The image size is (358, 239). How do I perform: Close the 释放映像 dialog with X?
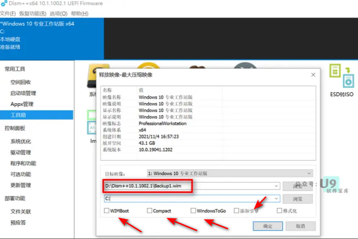click(x=313, y=74)
